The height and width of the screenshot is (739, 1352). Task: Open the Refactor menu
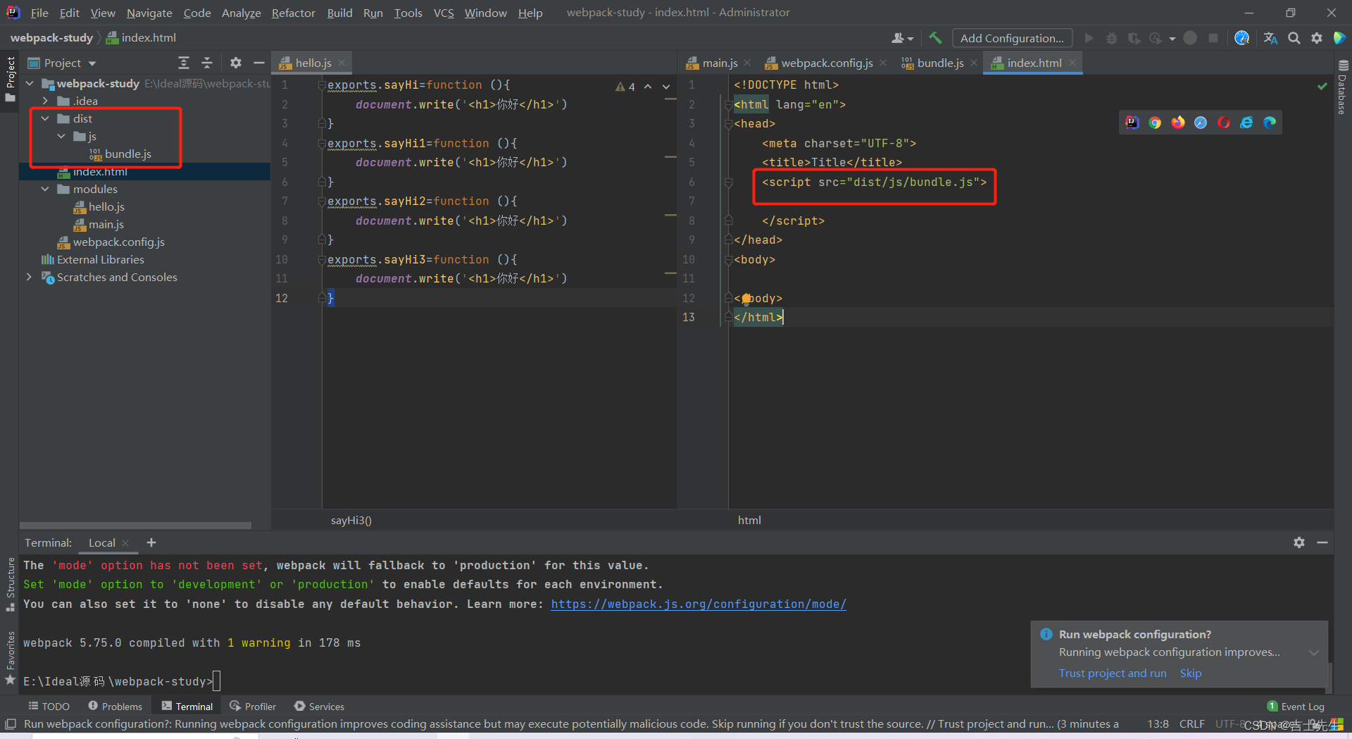[x=293, y=13]
